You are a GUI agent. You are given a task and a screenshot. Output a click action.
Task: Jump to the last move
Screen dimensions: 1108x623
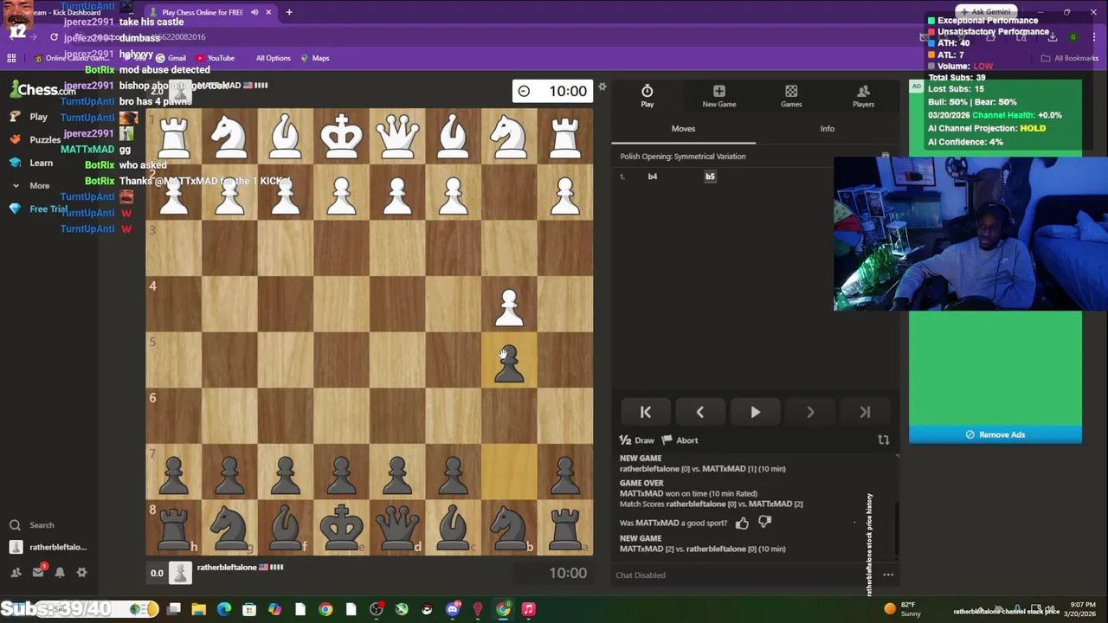pos(865,413)
